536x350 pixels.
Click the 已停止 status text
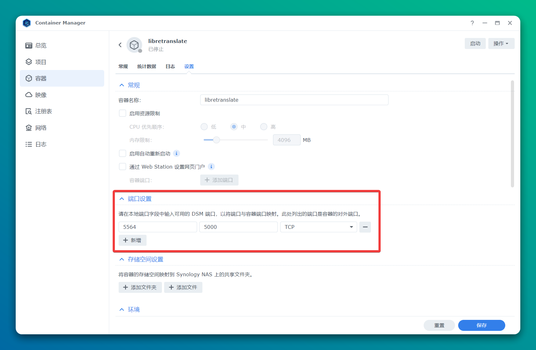click(x=156, y=49)
